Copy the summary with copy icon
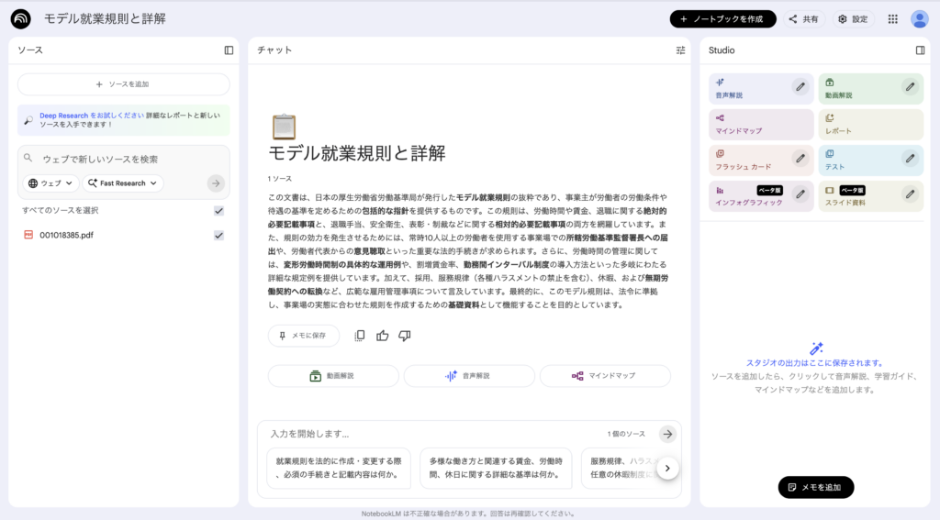 tap(359, 336)
